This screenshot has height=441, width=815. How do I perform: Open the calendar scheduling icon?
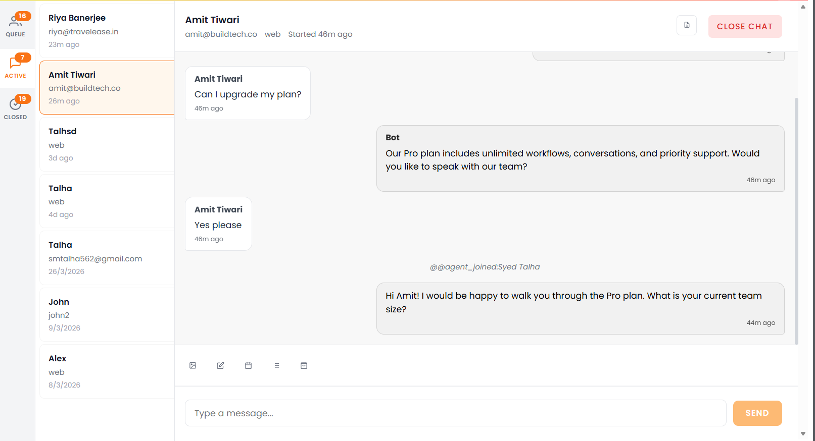coord(249,365)
